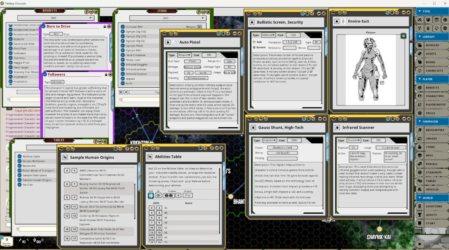
Task: Open Encounters in the Campaign section
Action: click(432, 130)
